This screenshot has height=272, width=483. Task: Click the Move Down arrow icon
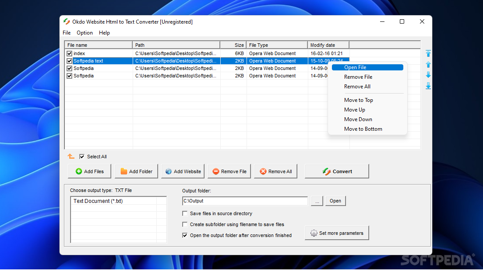click(x=428, y=75)
